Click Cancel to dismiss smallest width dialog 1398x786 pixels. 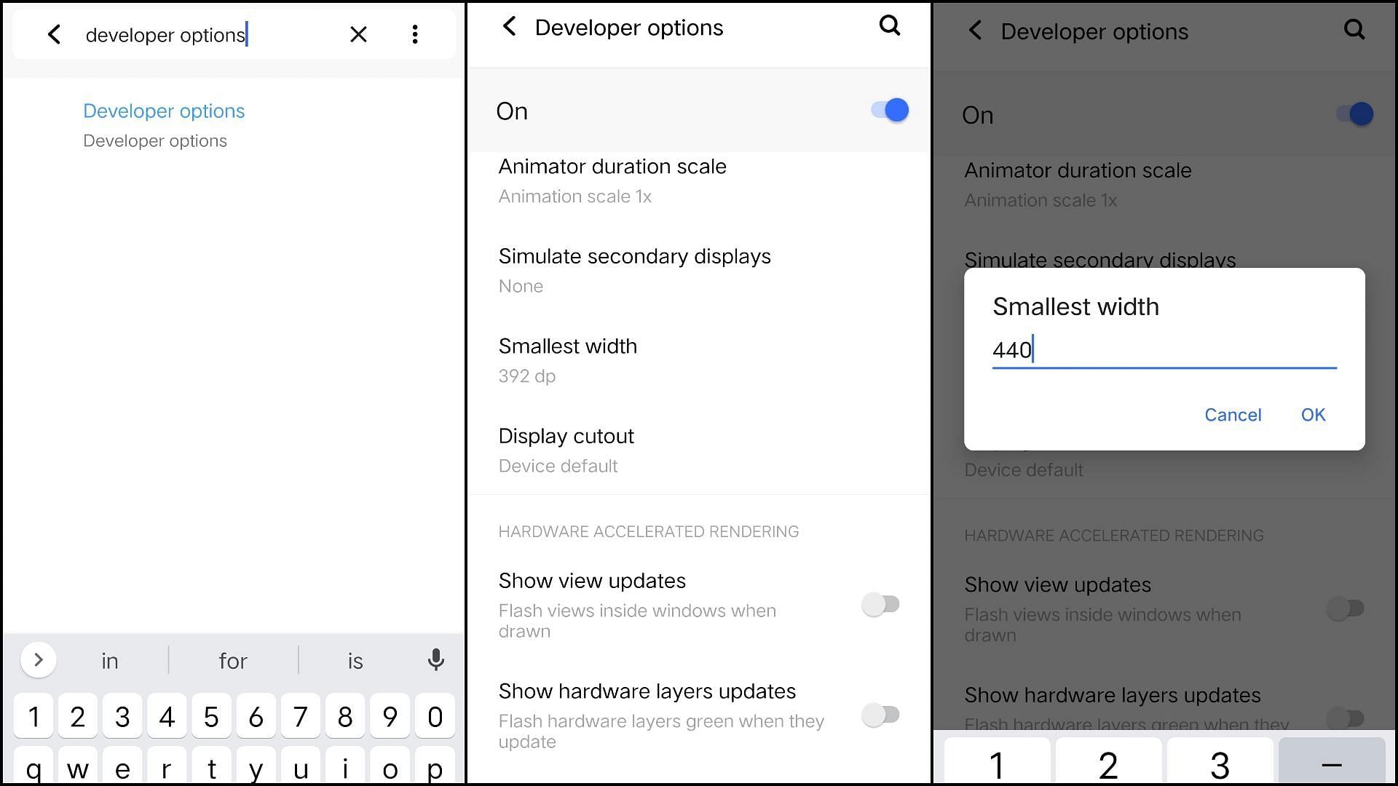point(1232,415)
